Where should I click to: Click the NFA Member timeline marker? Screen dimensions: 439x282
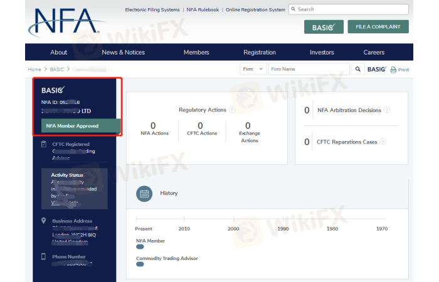pos(140,246)
